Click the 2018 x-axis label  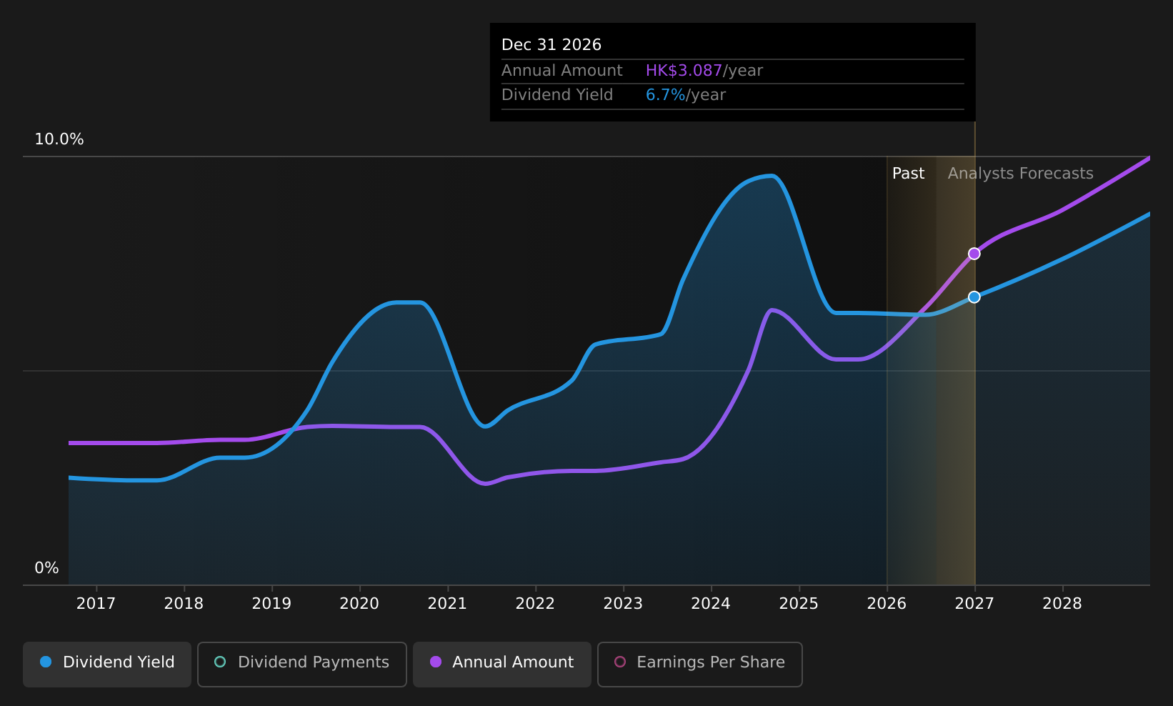pos(184,604)
